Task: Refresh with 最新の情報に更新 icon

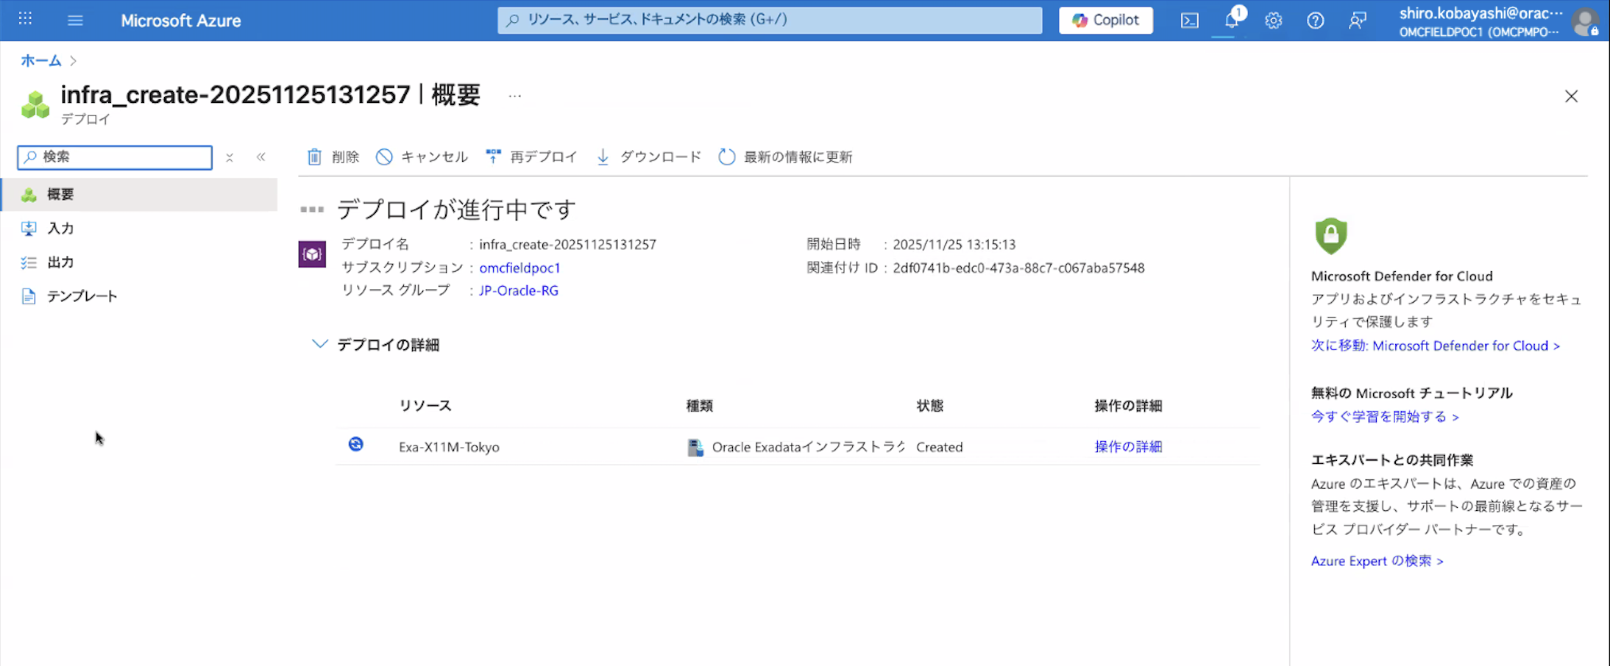Action: pos(726,157)
